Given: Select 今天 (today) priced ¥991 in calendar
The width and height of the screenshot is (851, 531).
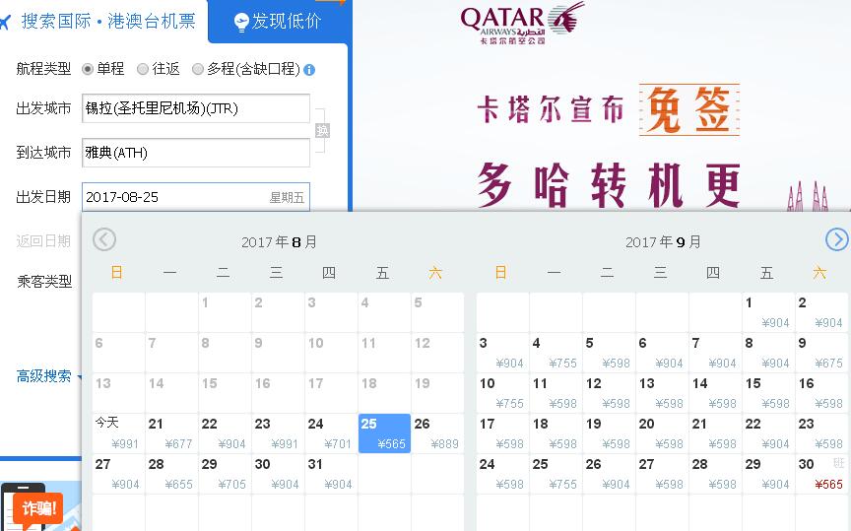Looking at the screenshot, I should (x=118, y=432).
